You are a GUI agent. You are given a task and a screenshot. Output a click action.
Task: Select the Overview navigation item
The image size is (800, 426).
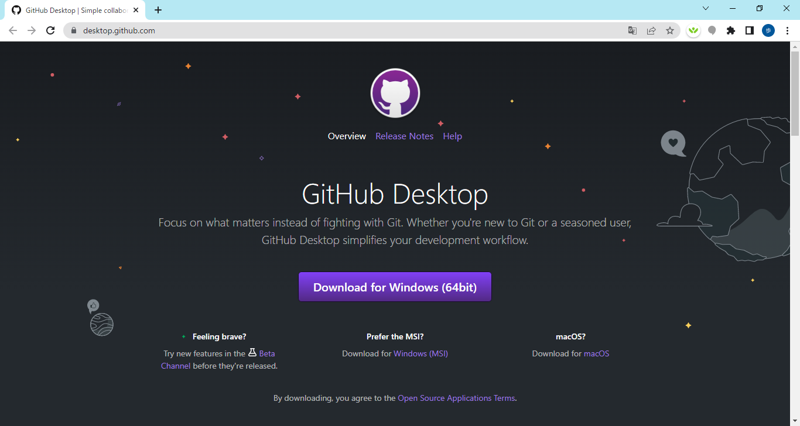click(347, 136)
